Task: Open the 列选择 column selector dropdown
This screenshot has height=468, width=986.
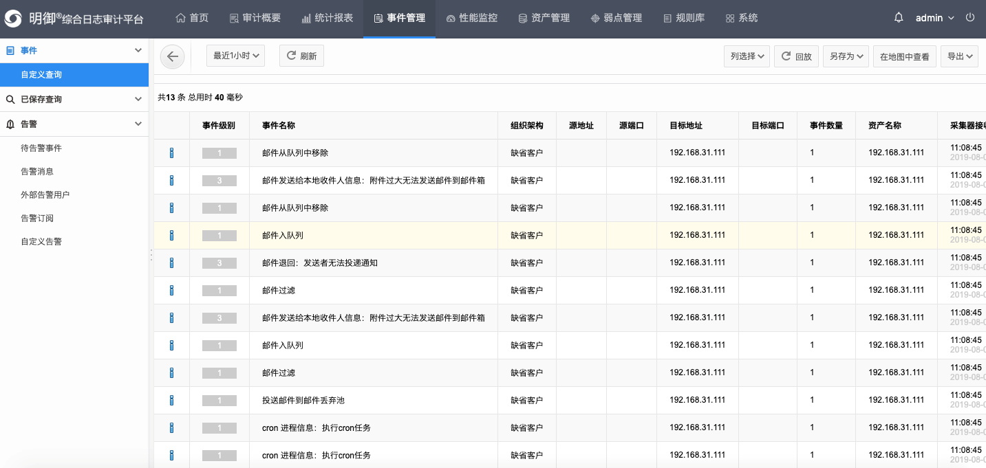Action: click(x=747, y=56)
